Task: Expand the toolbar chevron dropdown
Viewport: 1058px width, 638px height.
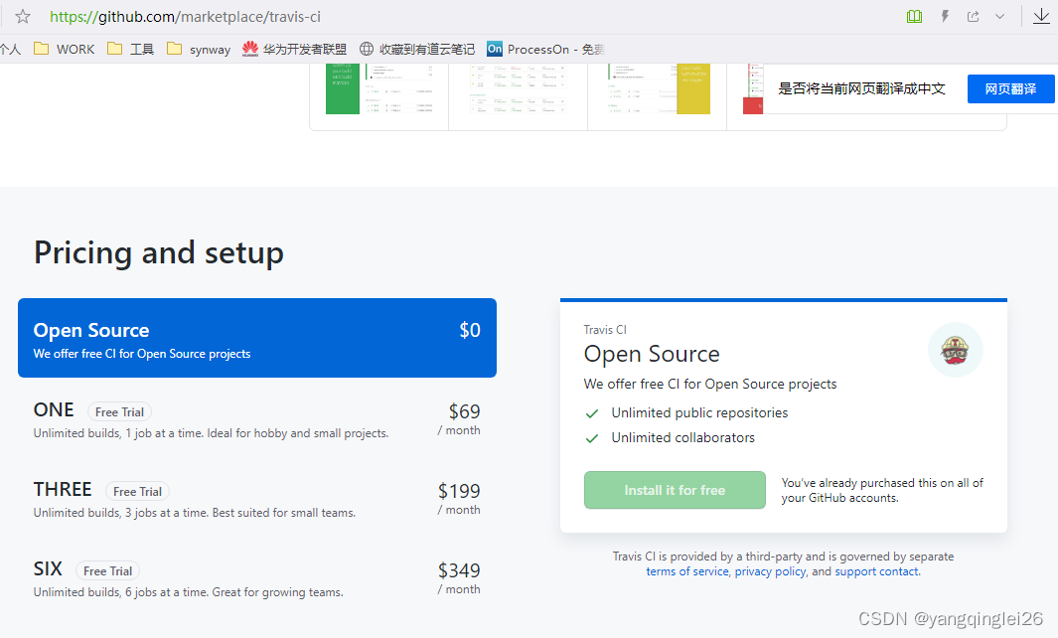Action: click(1000, 17)
